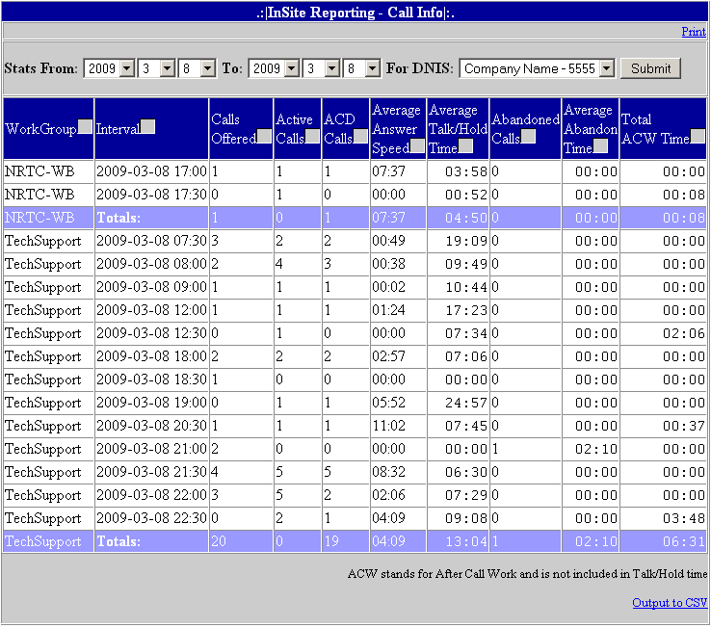Click talk/hold time 19:09 cell

coord(458,241)
